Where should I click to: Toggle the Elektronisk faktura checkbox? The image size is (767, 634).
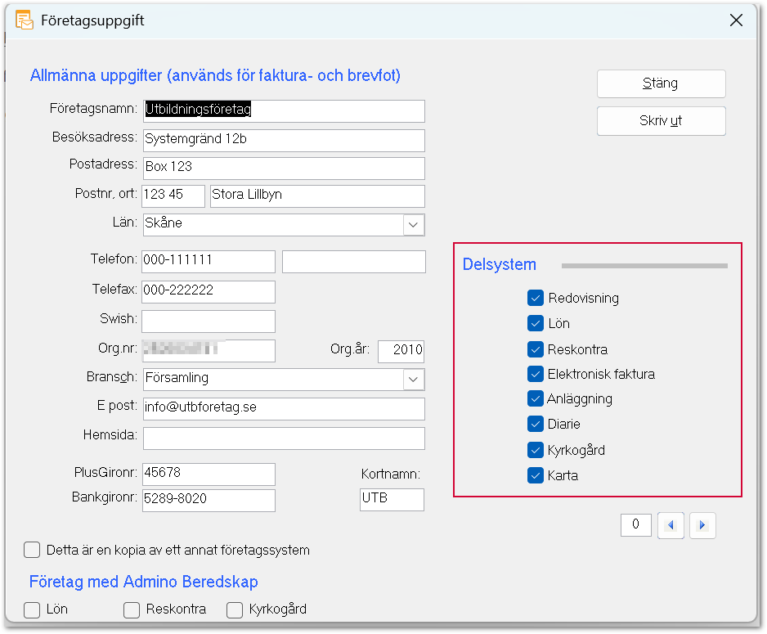point(536,374)
